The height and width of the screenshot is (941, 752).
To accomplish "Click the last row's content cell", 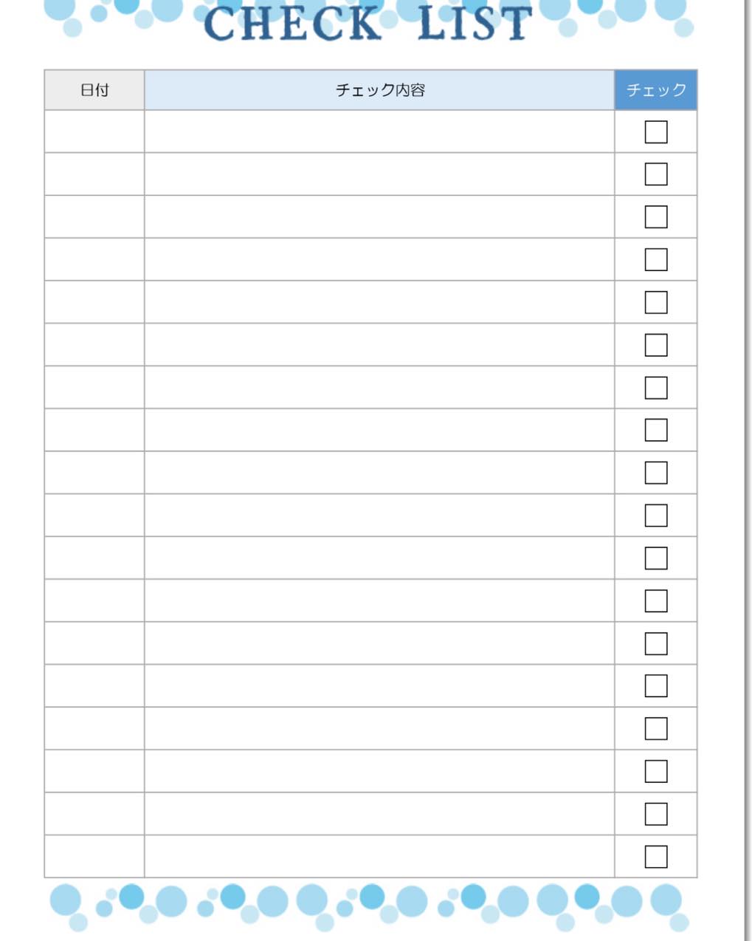I will tap(379, 857).
